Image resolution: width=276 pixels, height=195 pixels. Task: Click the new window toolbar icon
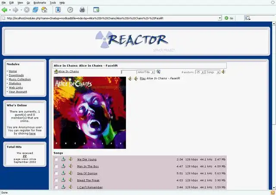click(x=96, y=9)
